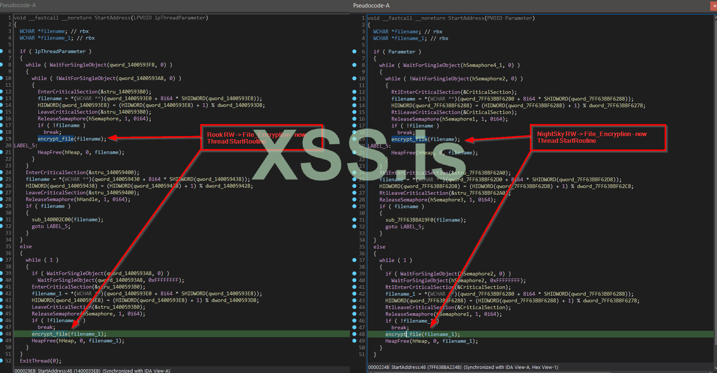Click the gutter dot at left pane line 42
Image resolution: width=717 pixels, height=373 pixels.
tap(1, 293)
